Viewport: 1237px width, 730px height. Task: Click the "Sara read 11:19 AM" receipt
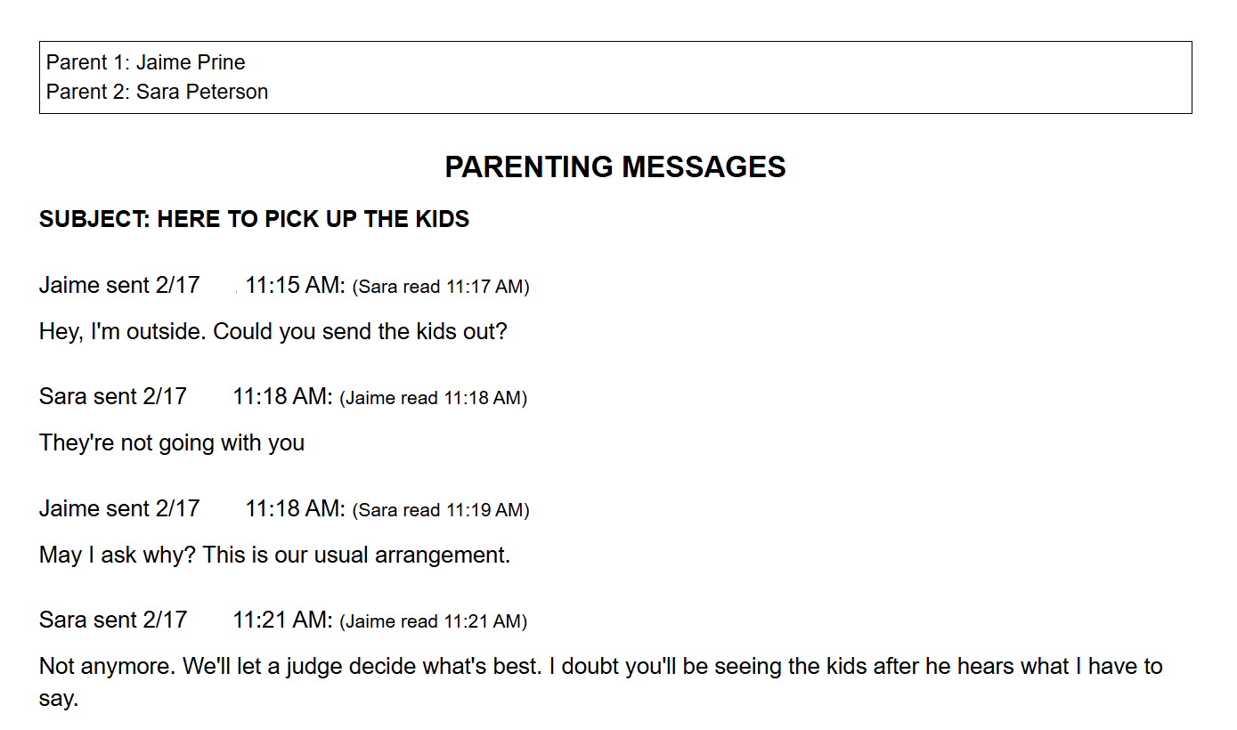(x=441, y=510)
